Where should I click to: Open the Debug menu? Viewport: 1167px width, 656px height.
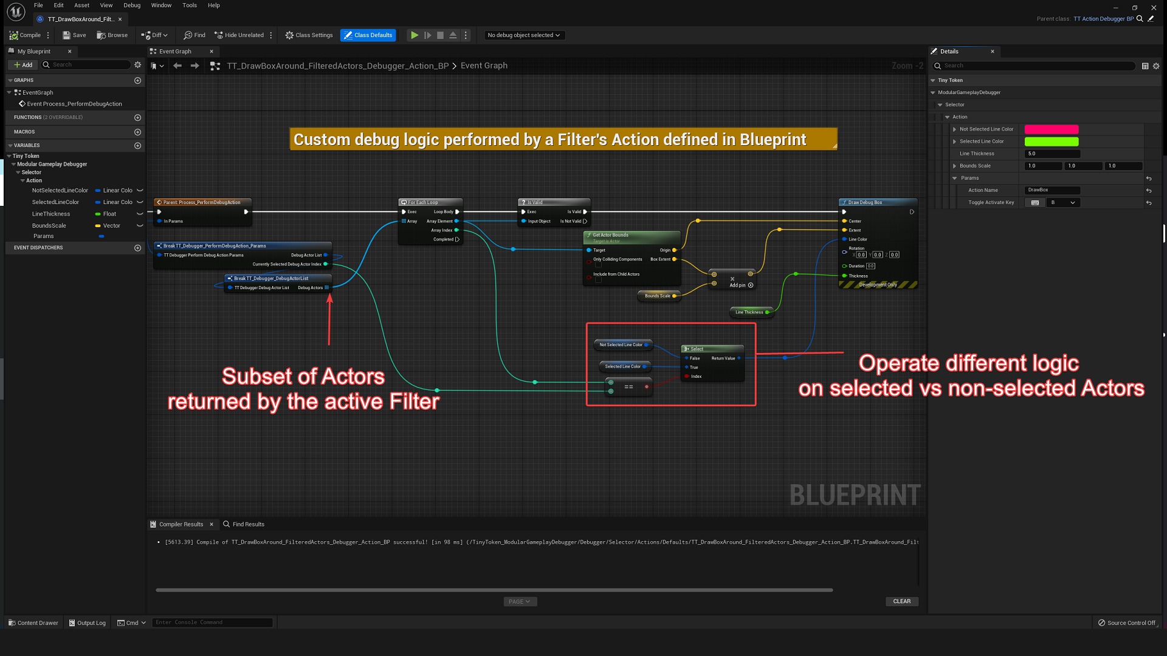tap(131, 5)
